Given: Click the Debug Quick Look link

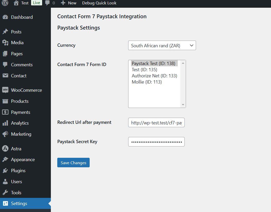Looking at the screenshot, I should 99,3.
